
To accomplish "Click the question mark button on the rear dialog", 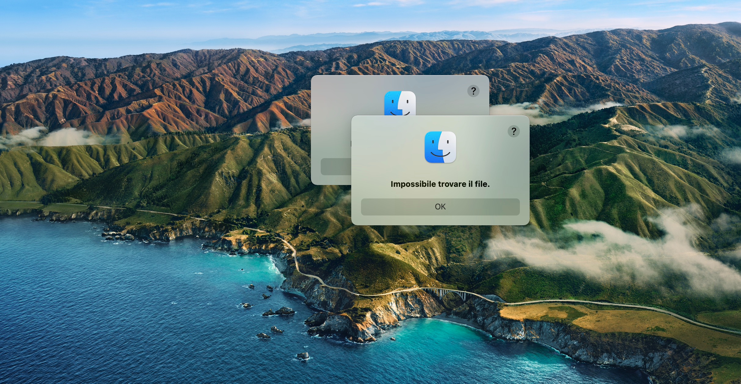I will pos(473,91).
